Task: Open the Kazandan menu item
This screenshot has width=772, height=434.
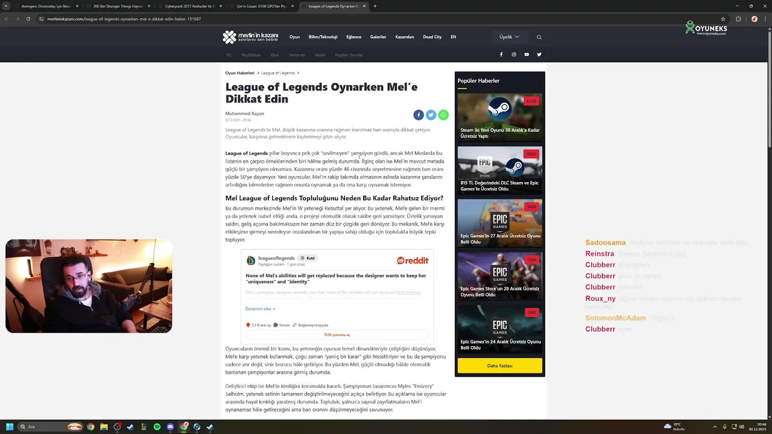Action: 405,37
